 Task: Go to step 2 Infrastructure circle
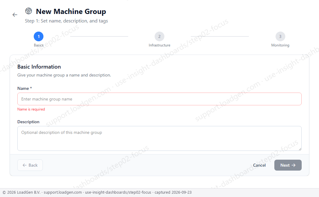click(x=159, y=36)
